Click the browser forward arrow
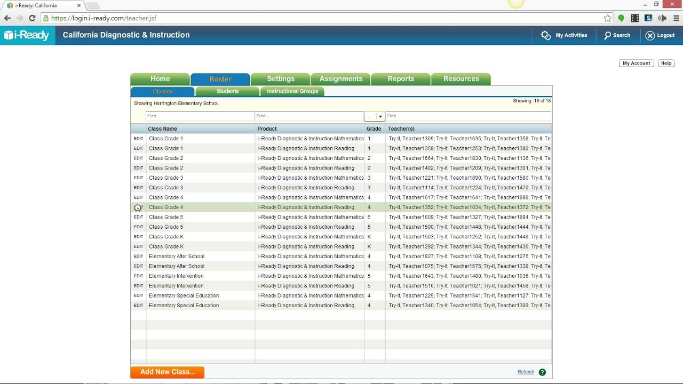 [20, 18]
